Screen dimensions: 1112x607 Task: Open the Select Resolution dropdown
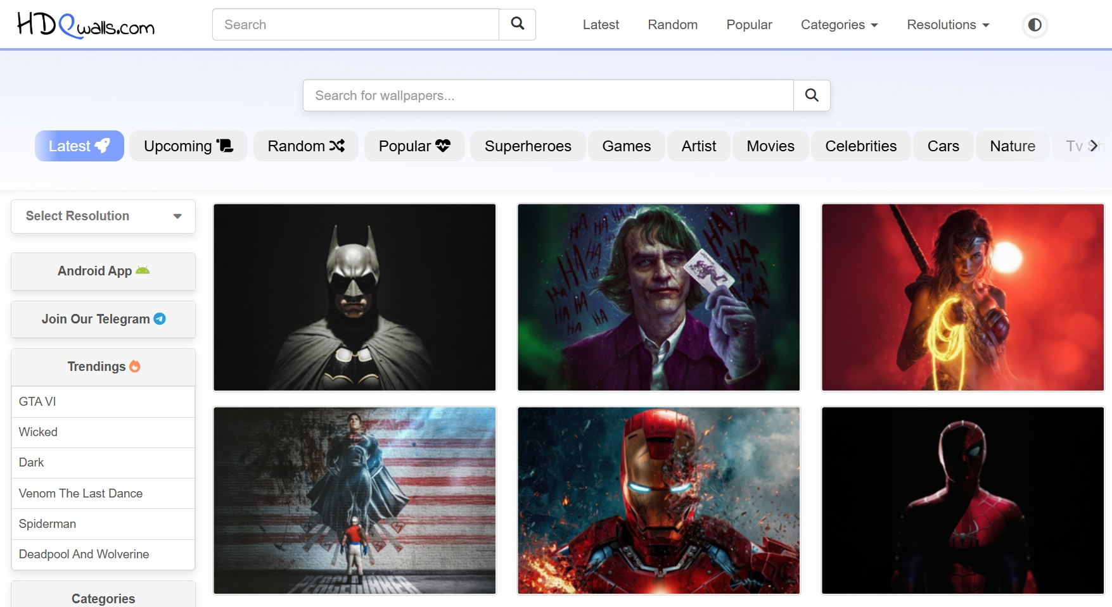[103, 216]
